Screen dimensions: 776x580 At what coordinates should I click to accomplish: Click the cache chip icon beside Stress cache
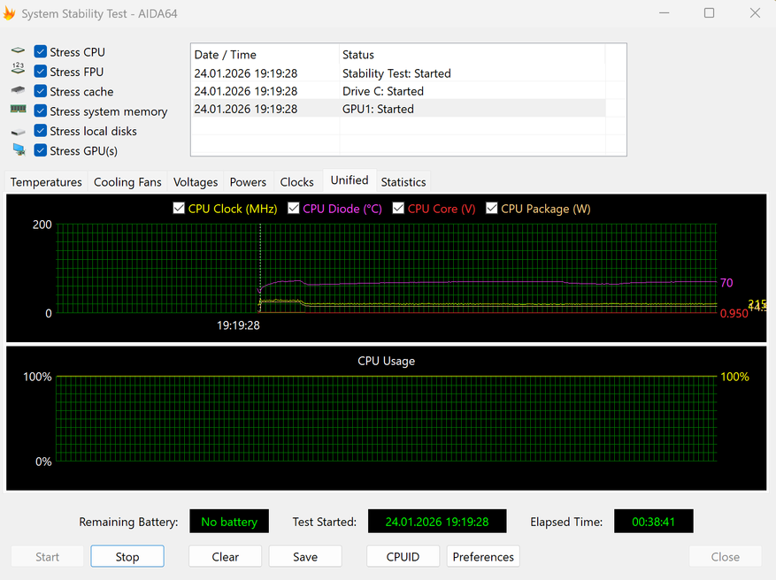point(18,91)
